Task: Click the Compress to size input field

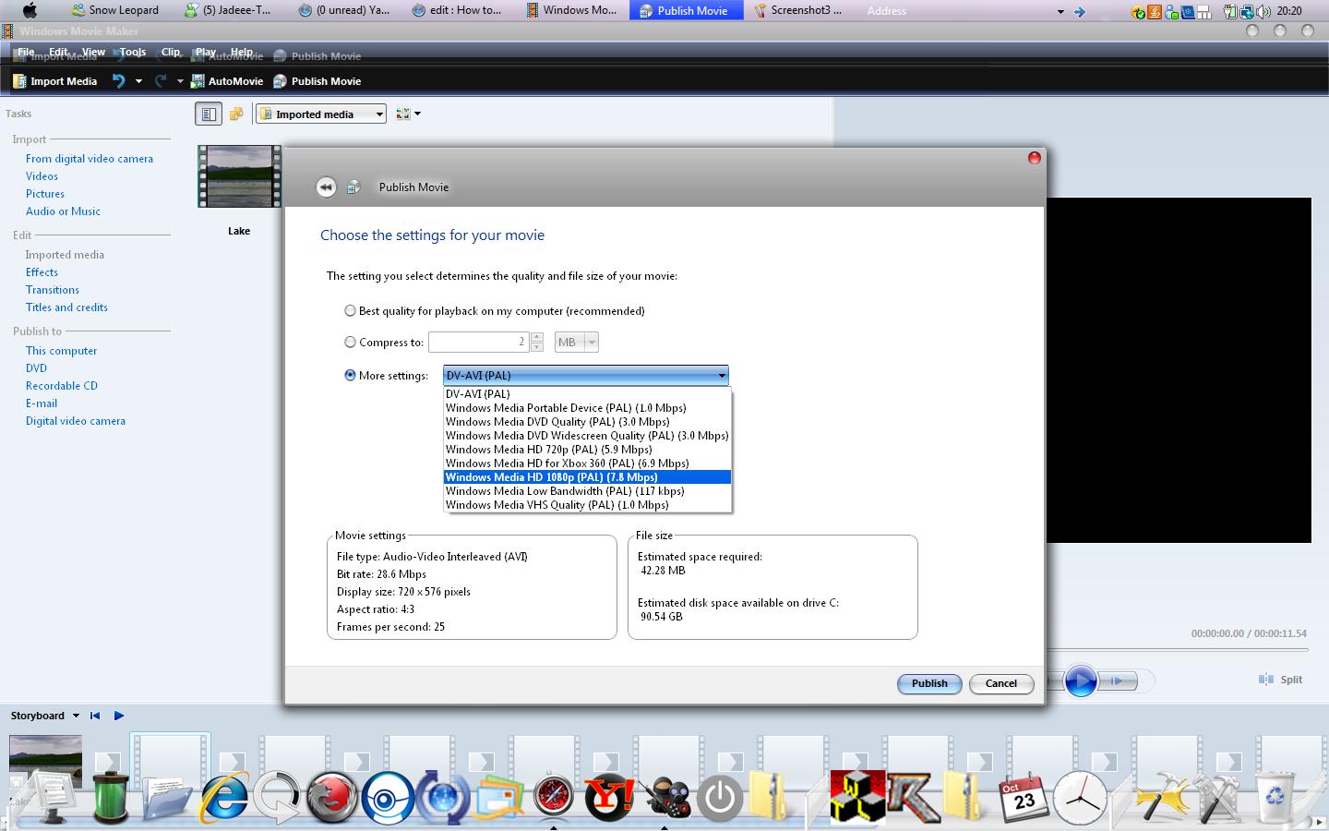Action: pyautogui.click(x=479, y=342)
